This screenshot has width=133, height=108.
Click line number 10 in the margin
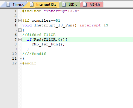coord(14,54)
